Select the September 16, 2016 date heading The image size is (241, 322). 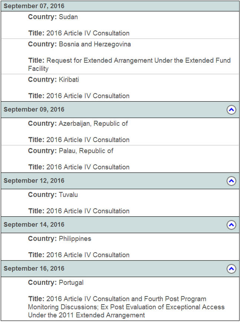pyautogui.click(x=34, y=269)
